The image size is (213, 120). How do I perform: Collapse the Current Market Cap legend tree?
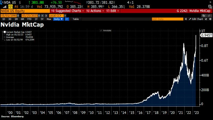3,32
